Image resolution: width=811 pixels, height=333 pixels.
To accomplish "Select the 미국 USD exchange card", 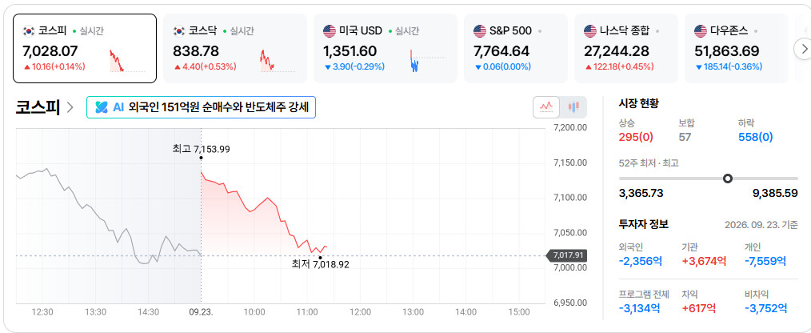I will (386, 49).
